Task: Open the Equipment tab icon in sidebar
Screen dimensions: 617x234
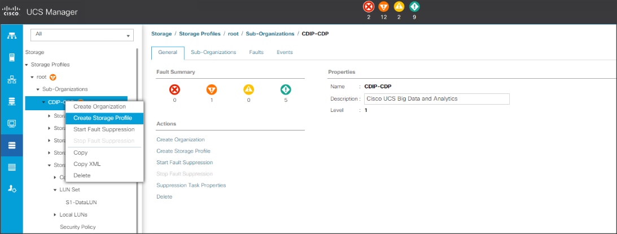Action: [x=12, y=36]
